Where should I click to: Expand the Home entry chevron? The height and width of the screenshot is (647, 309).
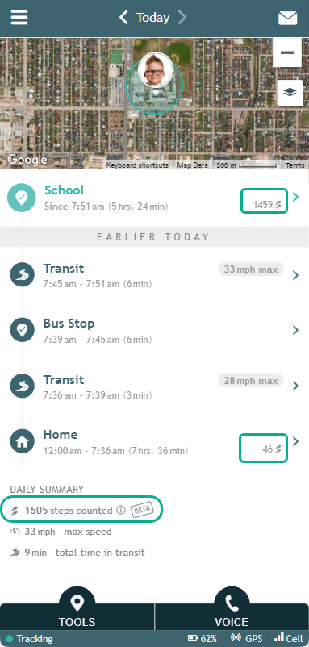(295, 442)
